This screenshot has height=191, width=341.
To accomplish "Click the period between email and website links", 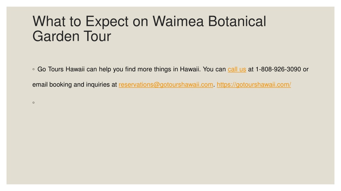I will (214, 87).
